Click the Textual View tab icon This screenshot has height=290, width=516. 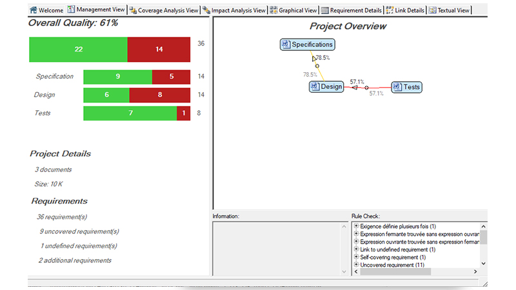[x=432, y=10]
